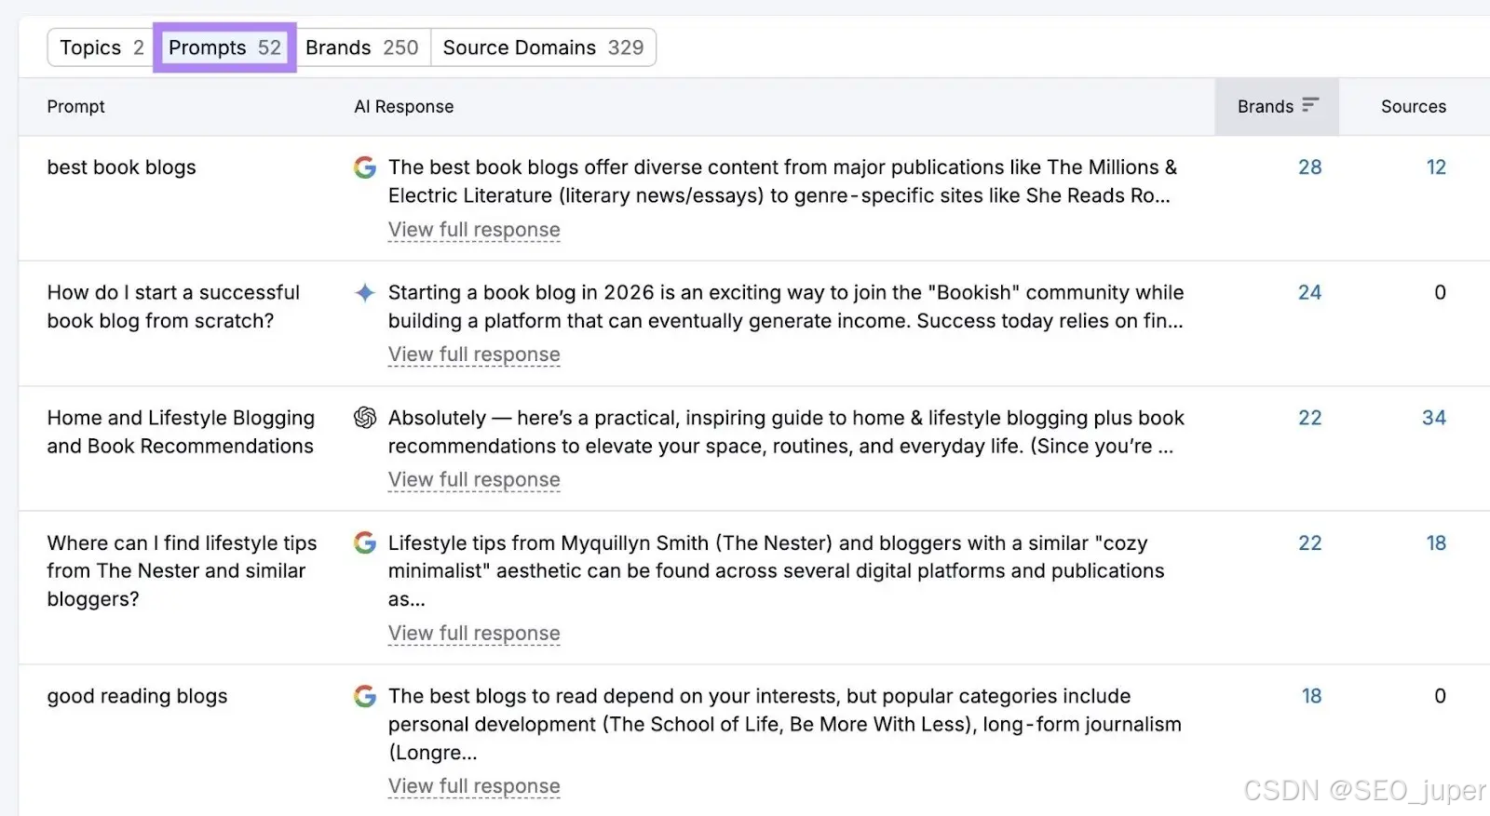Select prompt 'How do I start a successful book blog'
1490x816 pixels.
pyautogui.click(x=173, y=307)
